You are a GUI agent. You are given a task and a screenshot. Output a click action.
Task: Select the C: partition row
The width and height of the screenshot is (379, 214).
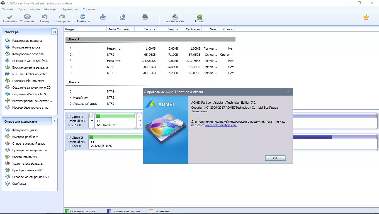pyautogui.click(x=104, y=91)
